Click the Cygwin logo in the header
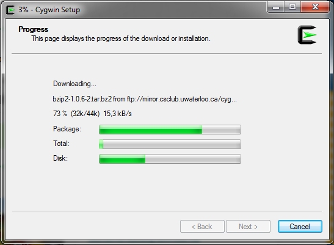The image size is (334, 245). tap(307, 35)
